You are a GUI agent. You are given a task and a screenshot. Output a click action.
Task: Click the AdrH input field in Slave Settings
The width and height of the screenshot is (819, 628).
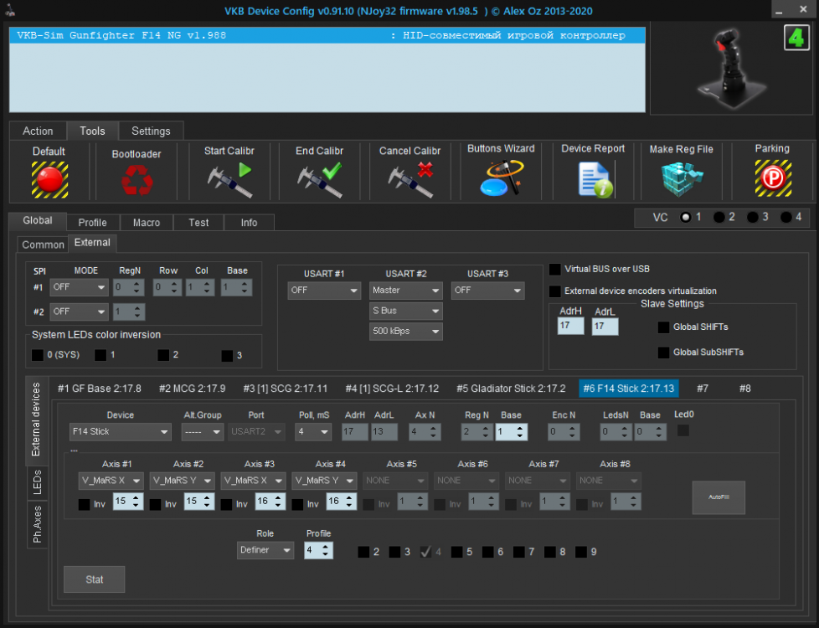pyautogui.click(x=570, y=327)
